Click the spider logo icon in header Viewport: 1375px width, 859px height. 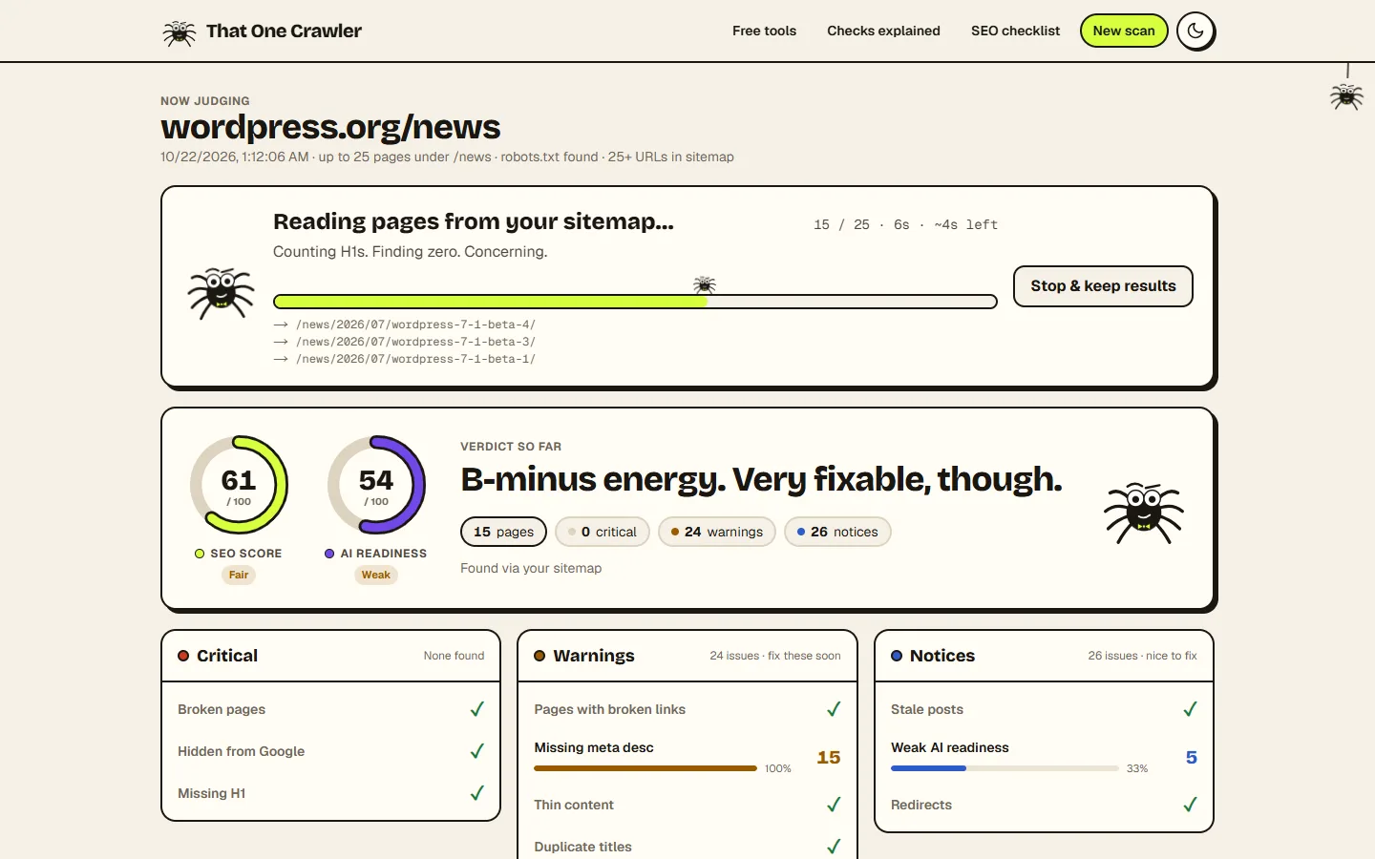click(179, 31)
